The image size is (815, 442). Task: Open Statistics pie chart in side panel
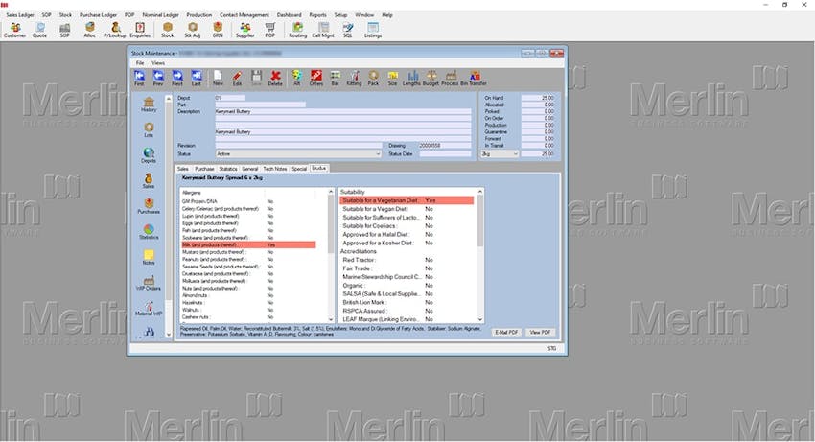149,231
